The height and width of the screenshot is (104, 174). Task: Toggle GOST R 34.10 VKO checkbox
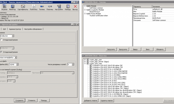point(91,81)
